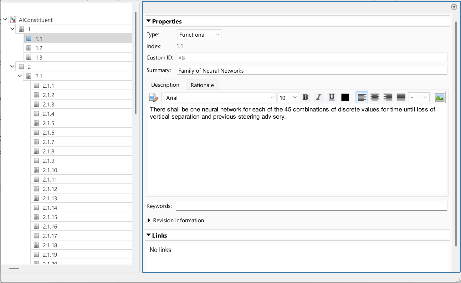
Task: Select requirement 2.1.12 in tree
Action: pyautogui.click(x=81, y=189)
